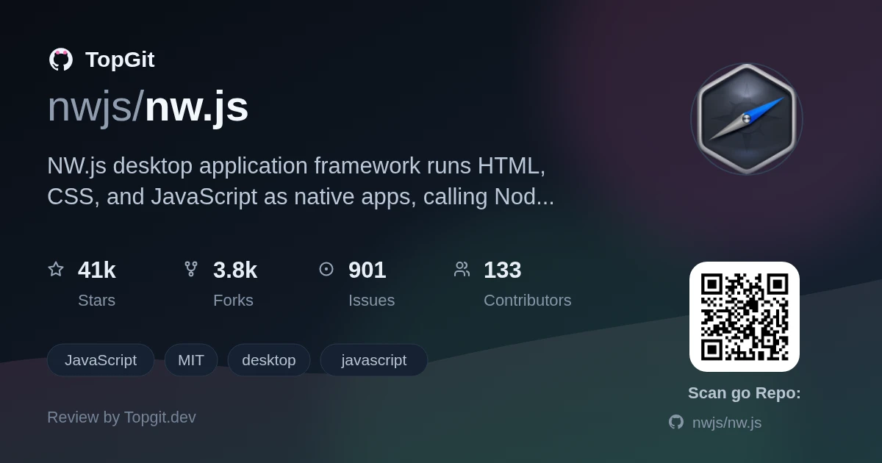Select the lowercase javascript topic tag
This screenshot has height=463, width=882.
coord(374,360)
